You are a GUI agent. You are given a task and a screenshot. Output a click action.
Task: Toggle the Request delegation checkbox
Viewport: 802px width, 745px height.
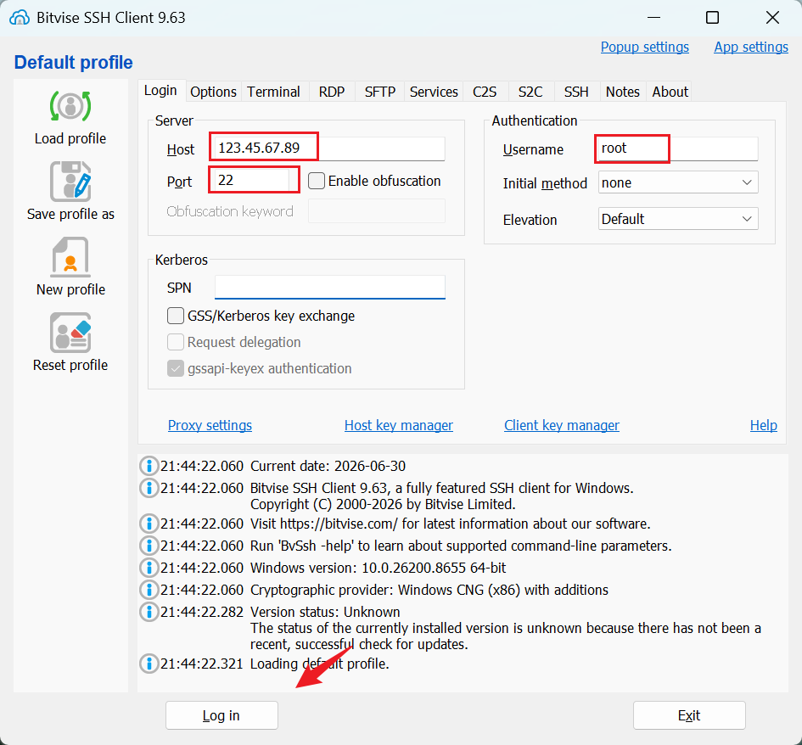click(176, 342)
